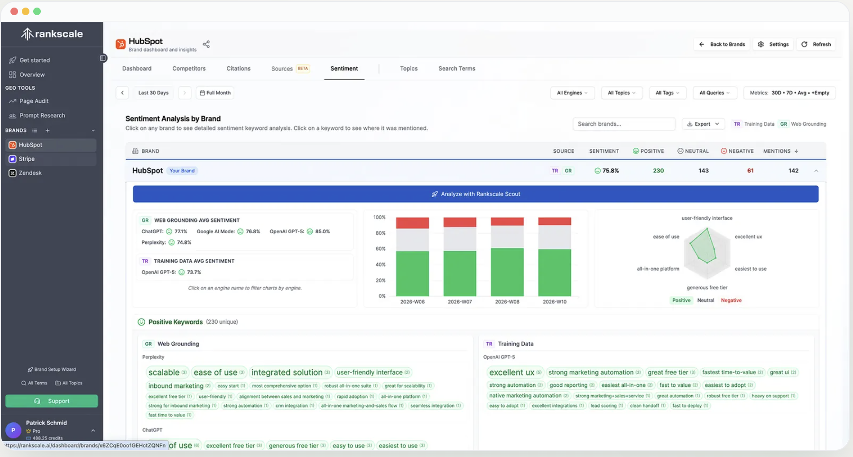The width and height of the screenshot is (853, 457).
Task: Switch to the Topics tab
Action: click(408, 69)
